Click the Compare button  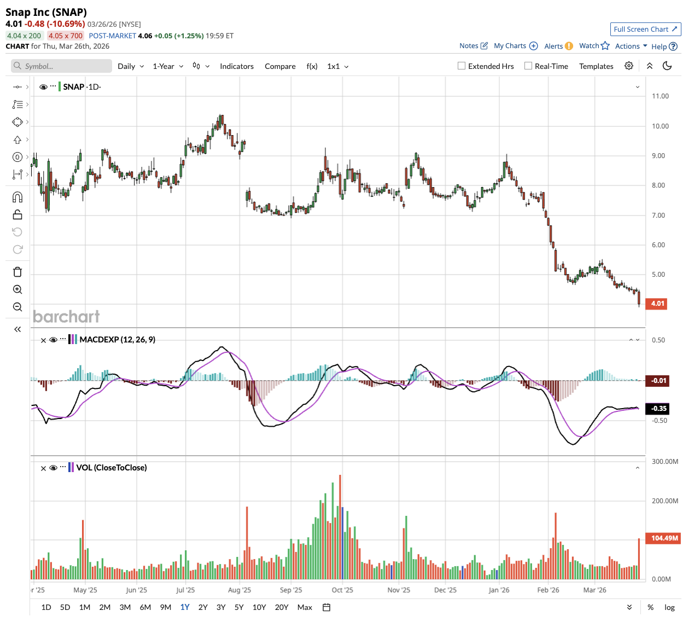[x=280, y=66]
